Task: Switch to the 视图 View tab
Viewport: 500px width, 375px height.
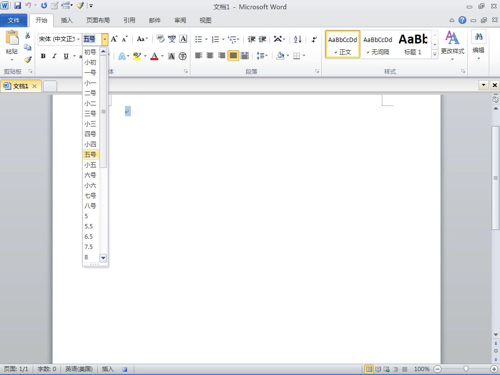Action: point(206,21)
